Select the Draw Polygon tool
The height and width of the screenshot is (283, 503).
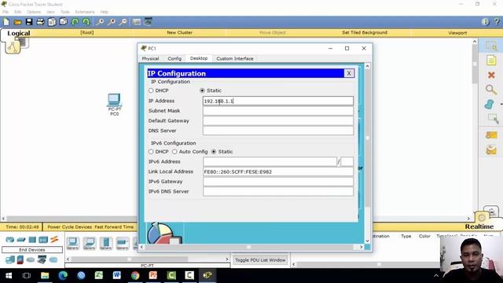(489, 105)
